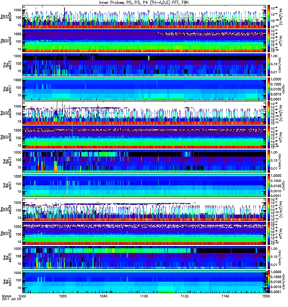Image resolution: width=288 pixels, height=307 pixels.
Task: Click the color bar of thd edc34 FFT panel
Action: coord(269,113)
